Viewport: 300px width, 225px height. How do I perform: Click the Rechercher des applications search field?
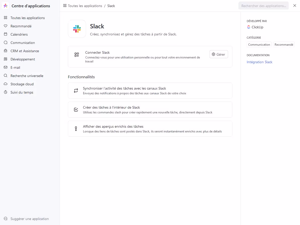click(x=263, y=6)
